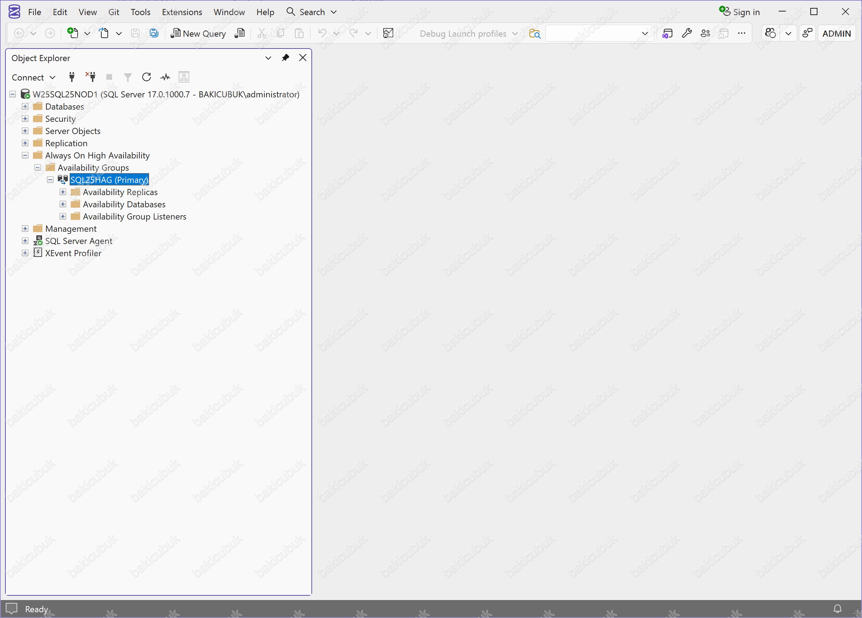
Task: Click the New Query button
Action: pyautogui.click(x=198, y=33)
